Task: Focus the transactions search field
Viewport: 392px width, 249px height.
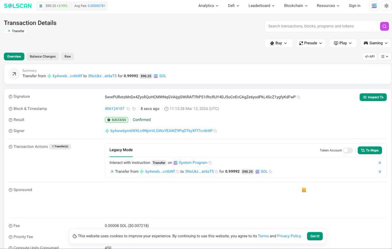Action: click(322, 26)
